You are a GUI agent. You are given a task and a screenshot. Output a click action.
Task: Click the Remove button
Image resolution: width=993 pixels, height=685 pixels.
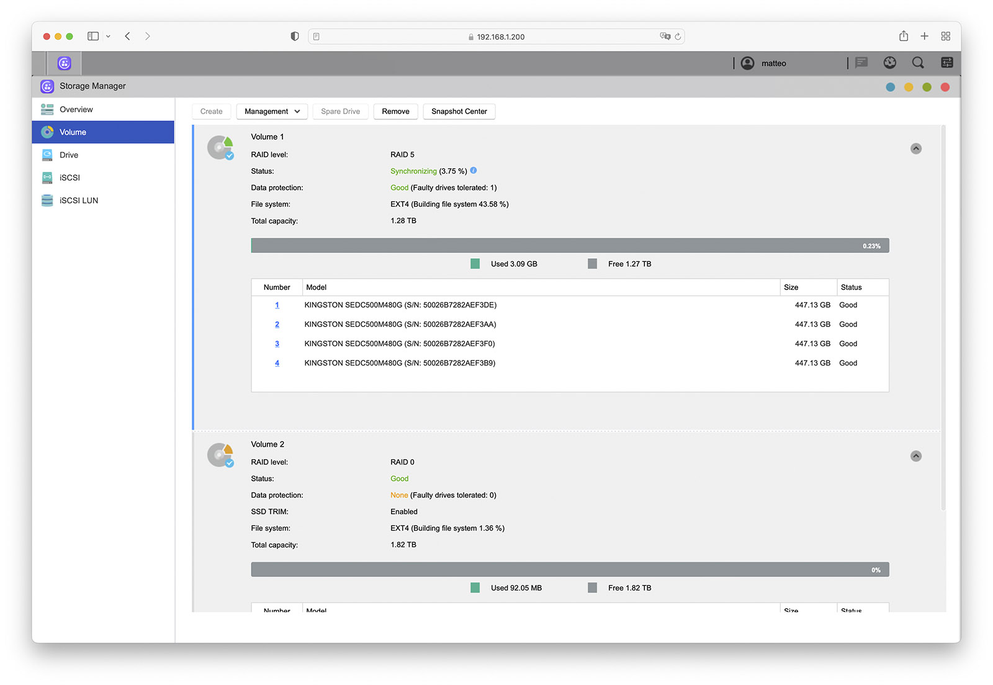396,112
